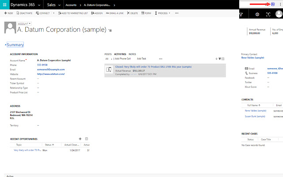Viewport: 283px width, 177px height.
Task: Click the Assign command
Action: (x=97, y=13)
